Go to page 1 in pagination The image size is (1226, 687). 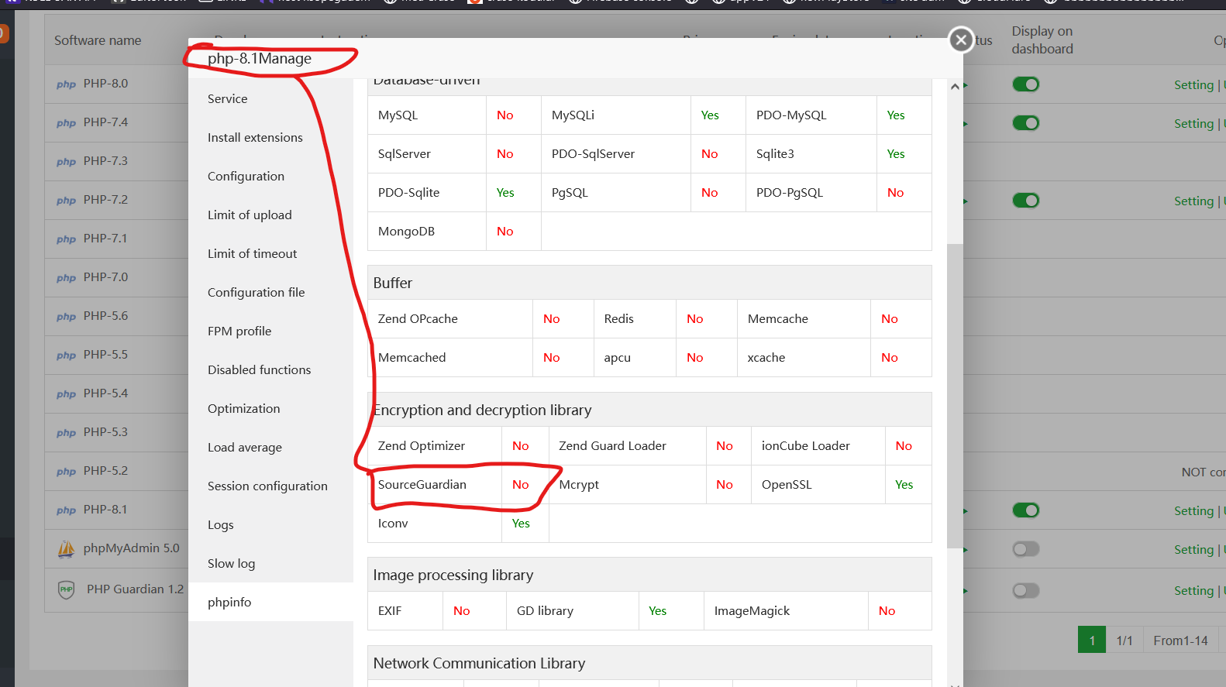[1092, 640]
